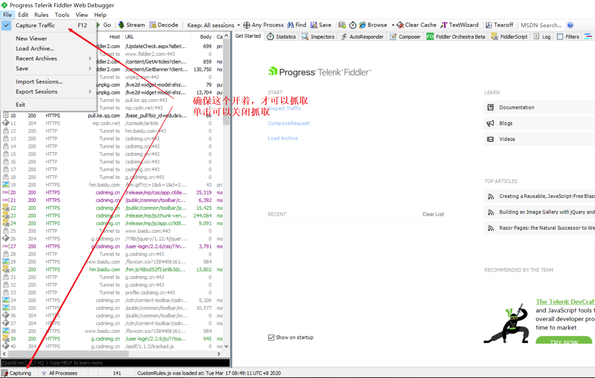
Task: Click The Telerik DevCraft link
Action: 565,302
